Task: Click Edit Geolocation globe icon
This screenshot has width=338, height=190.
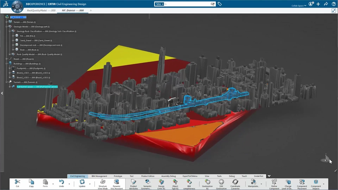Action: tap(221, 182)
